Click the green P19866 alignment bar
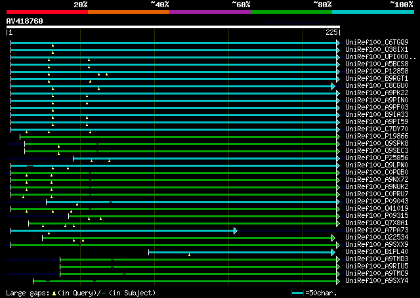 [178, 137]
